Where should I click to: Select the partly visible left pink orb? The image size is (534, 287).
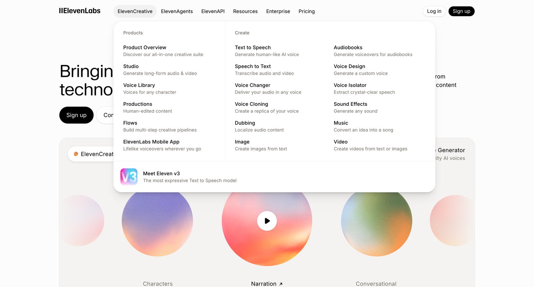(x=82, y=221)
